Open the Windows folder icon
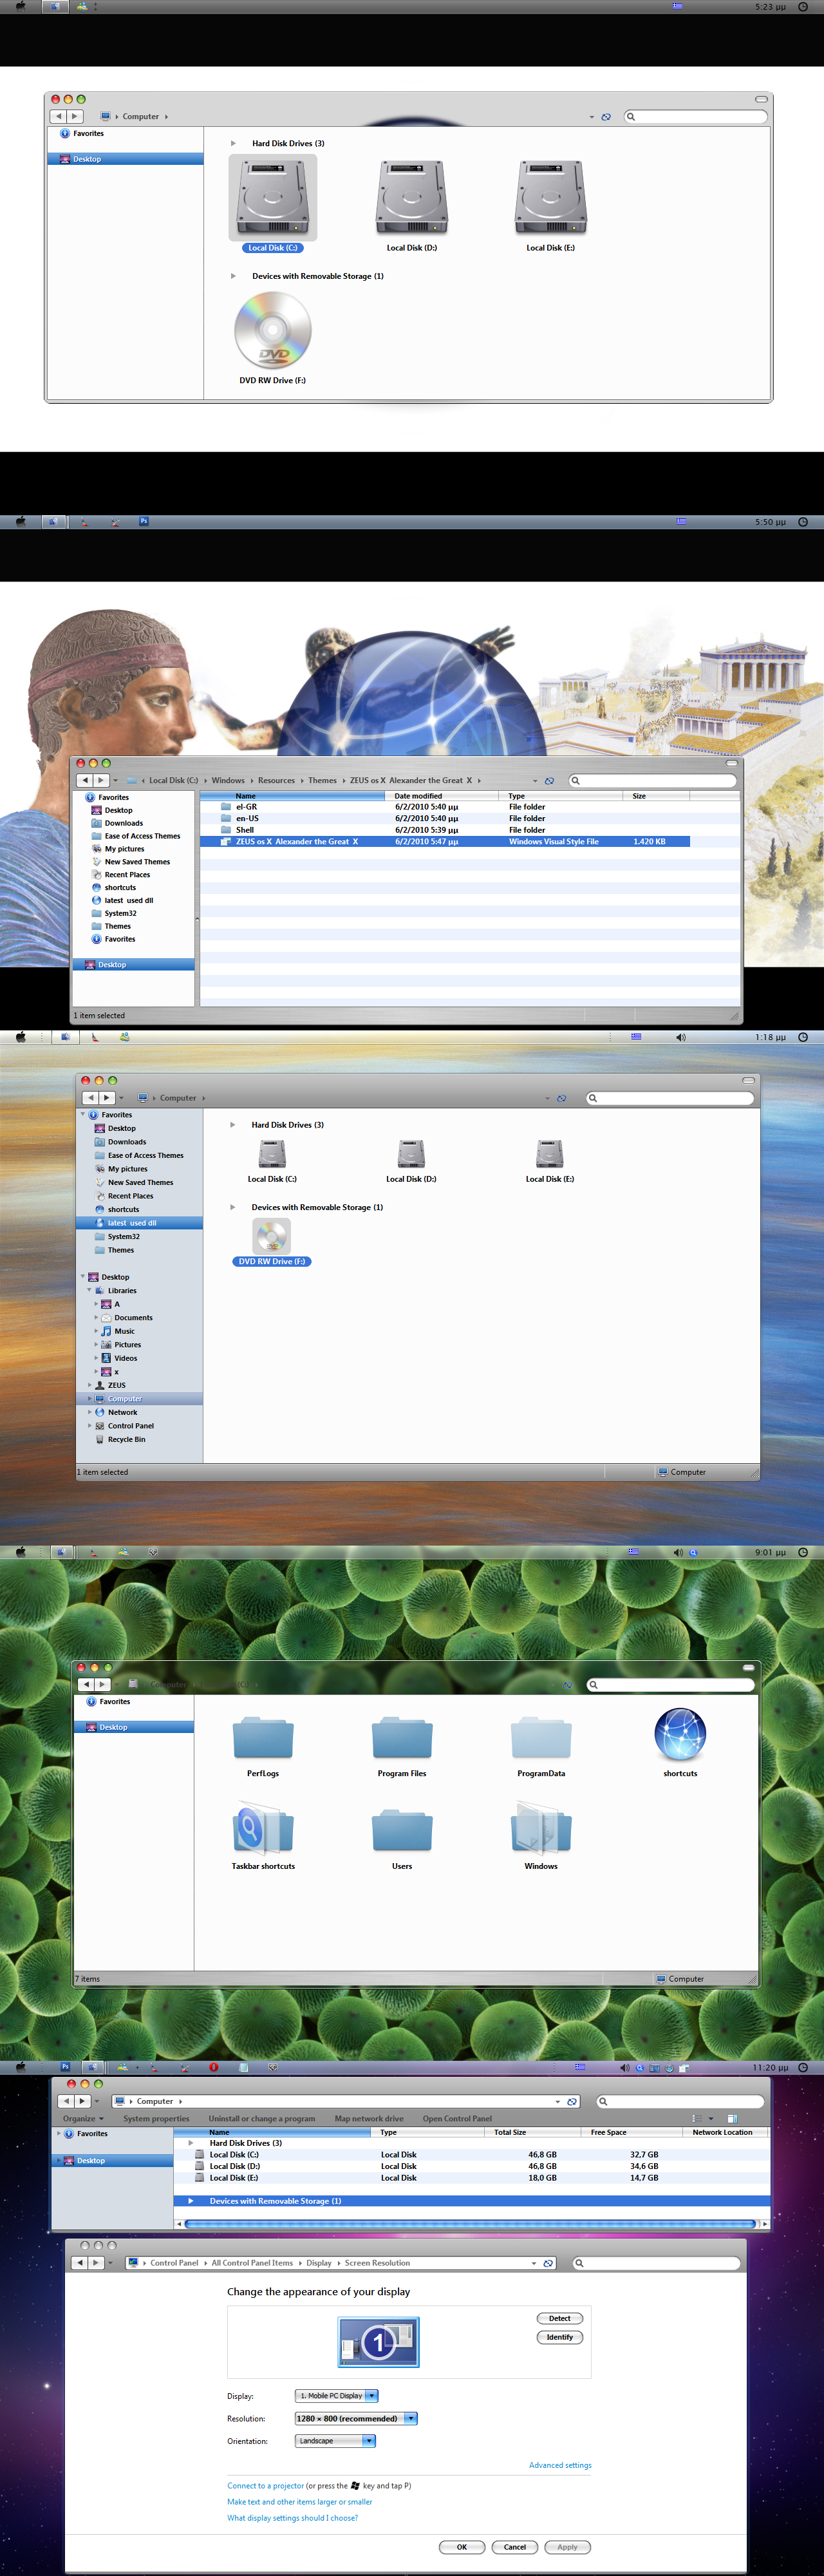The image size is (824, 2576). 541,1829
